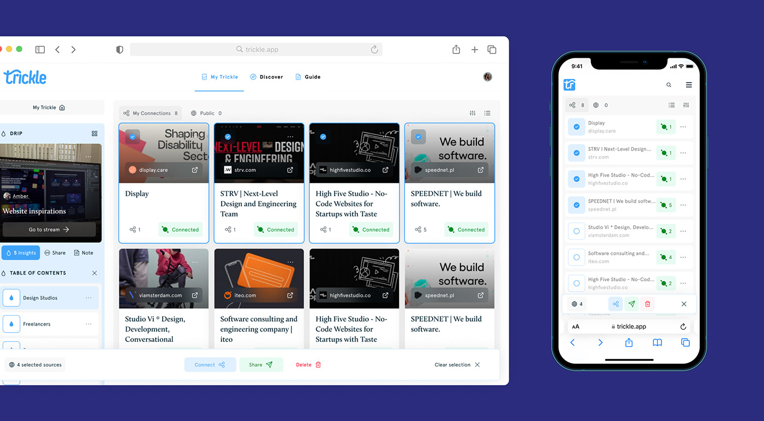This screenshot has width=764, height=421.
Task: Click the Trickle logo in the desktop header
Action: point(25,77)
